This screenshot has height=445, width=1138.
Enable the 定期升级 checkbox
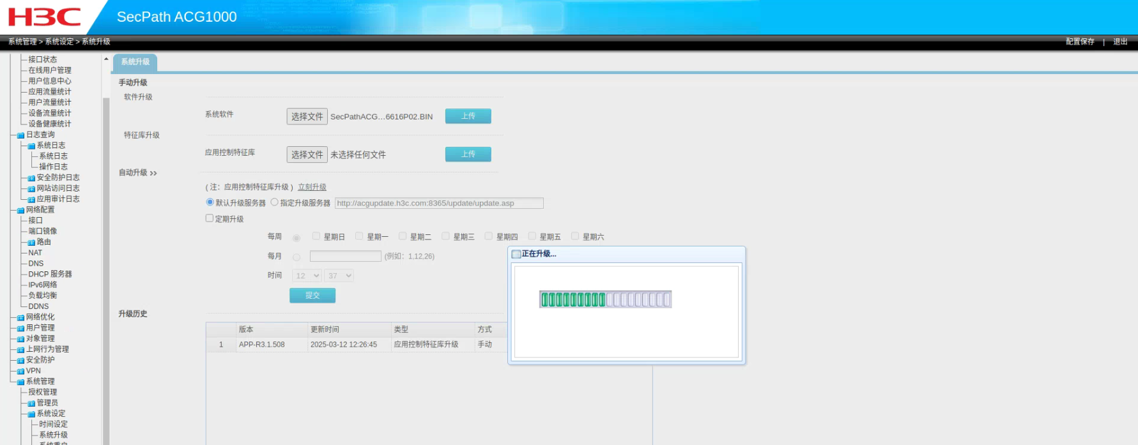pos(209,218)
